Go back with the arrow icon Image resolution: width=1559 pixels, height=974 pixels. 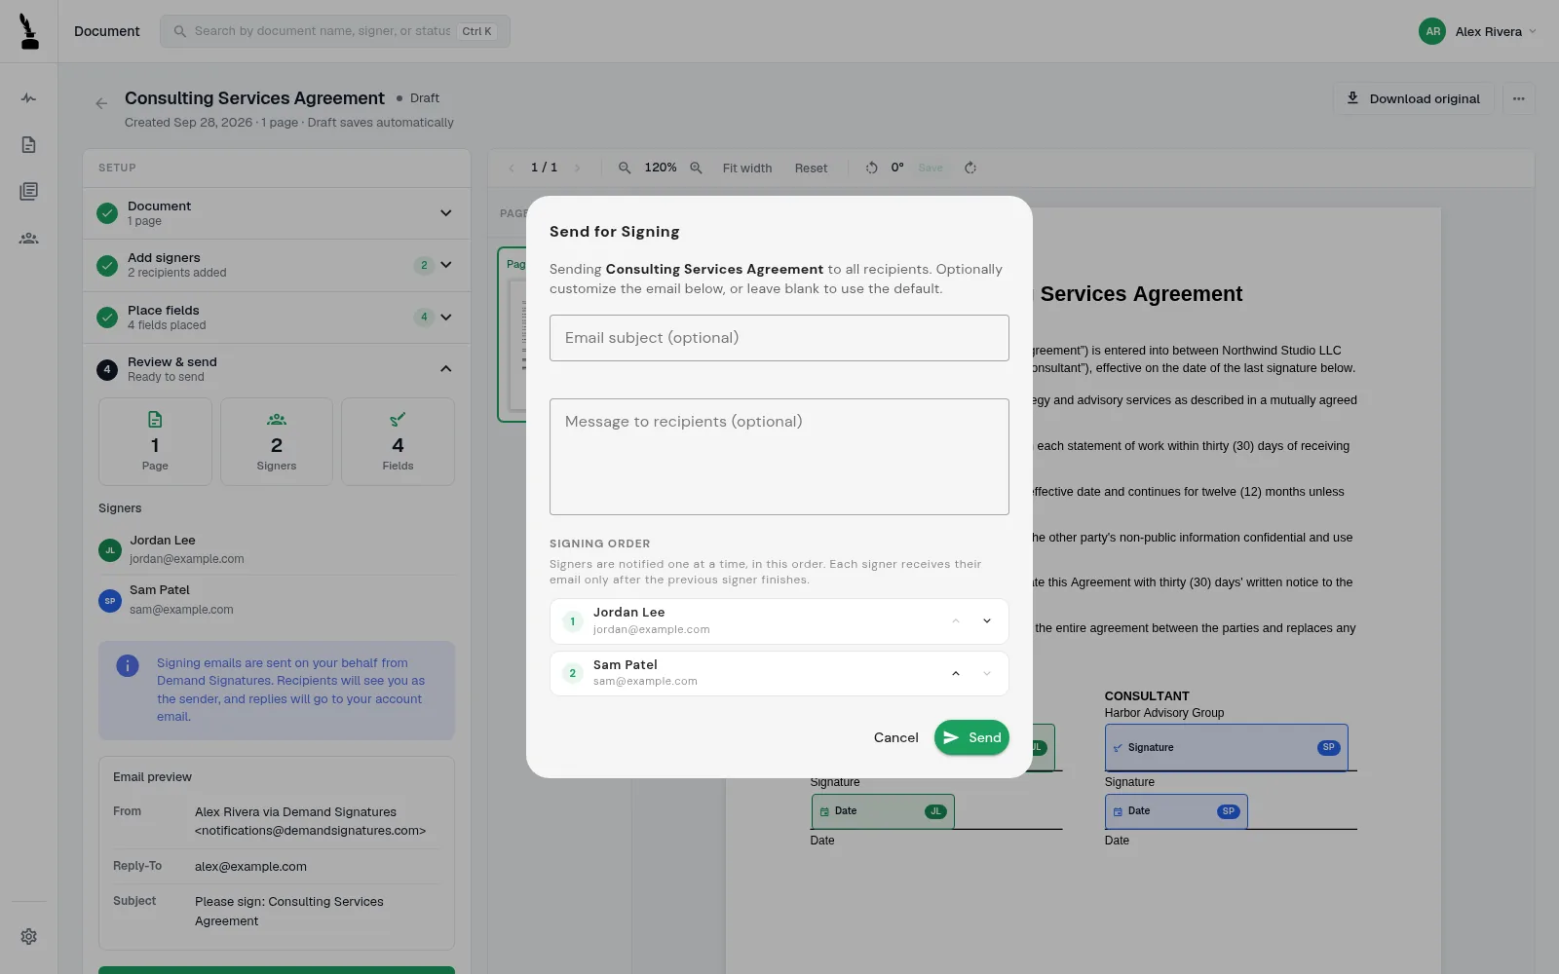tap(101, 103)
